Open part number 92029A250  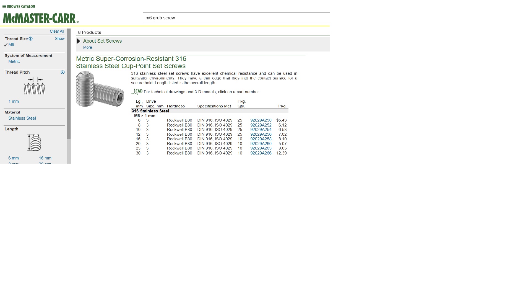261,120
